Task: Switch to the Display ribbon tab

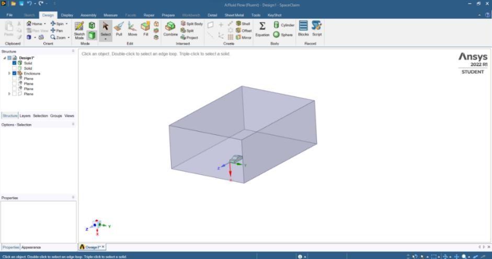Action: click(x=67, y=15)
